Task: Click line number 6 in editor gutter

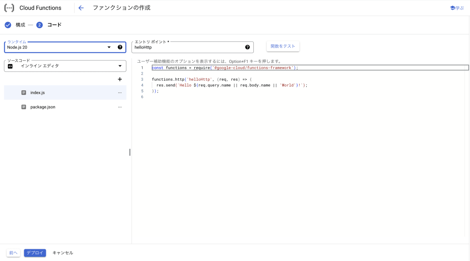Action: tap(142, 97)
